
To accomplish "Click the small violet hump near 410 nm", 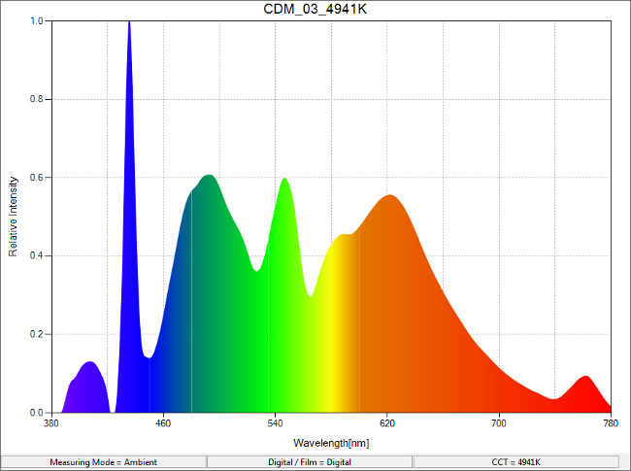I will point(89,388).
